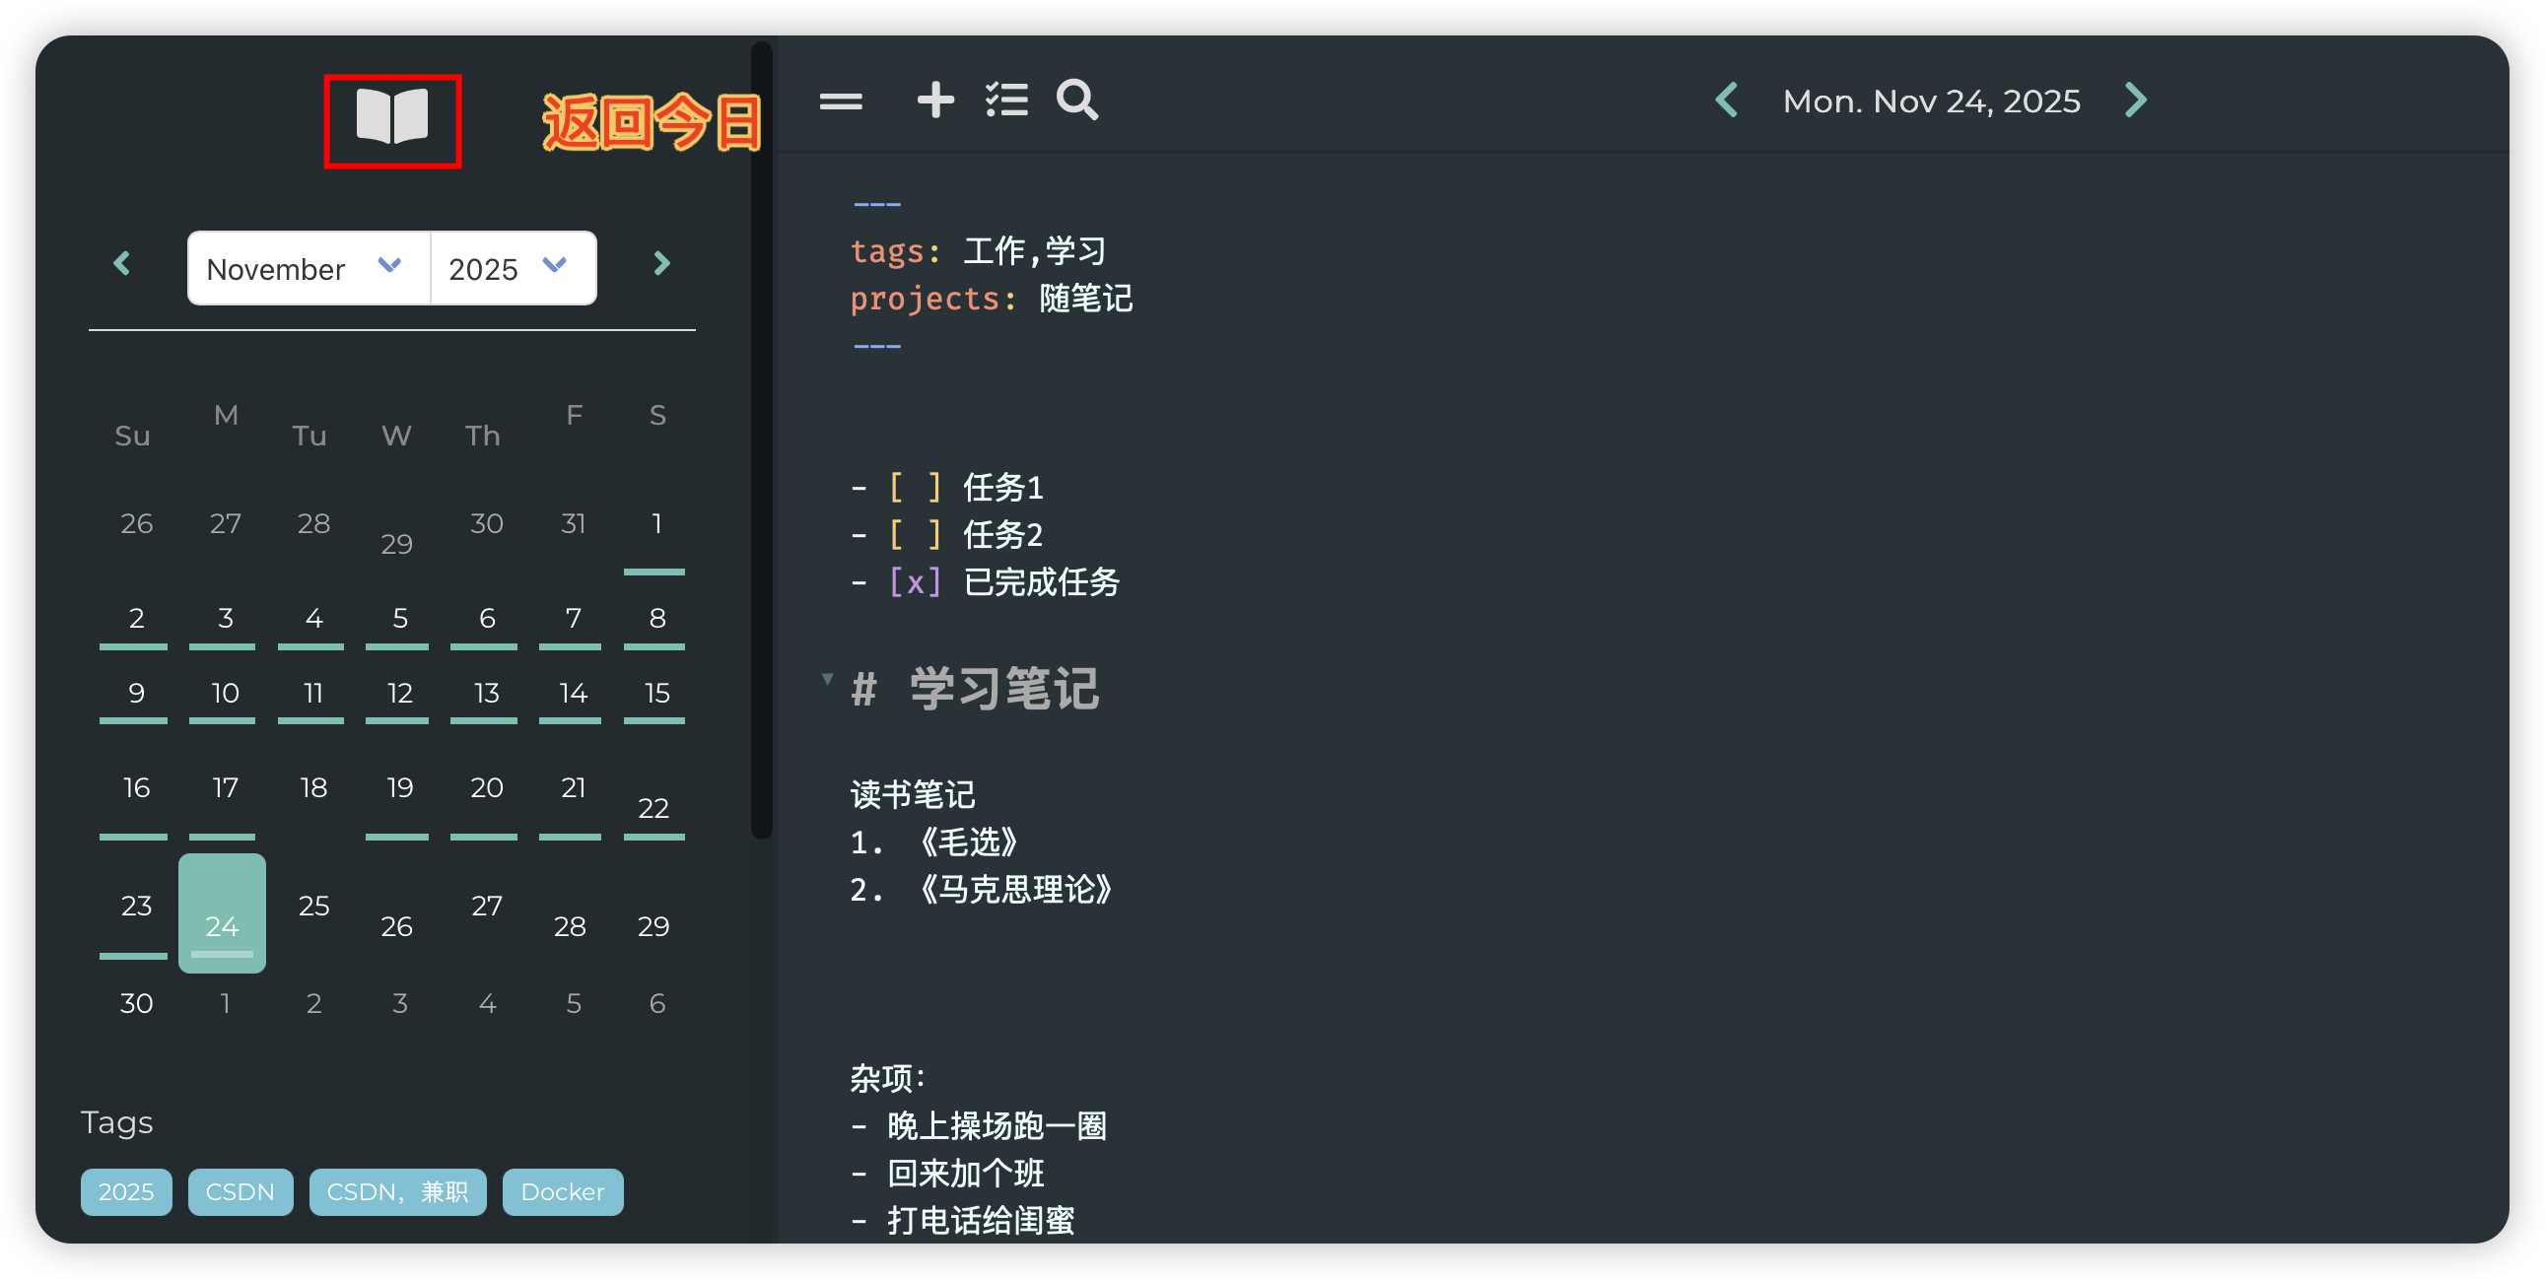Check the 任务2 checkbox
This screenshot has width=2545, height=1279.
pos(914,534)
